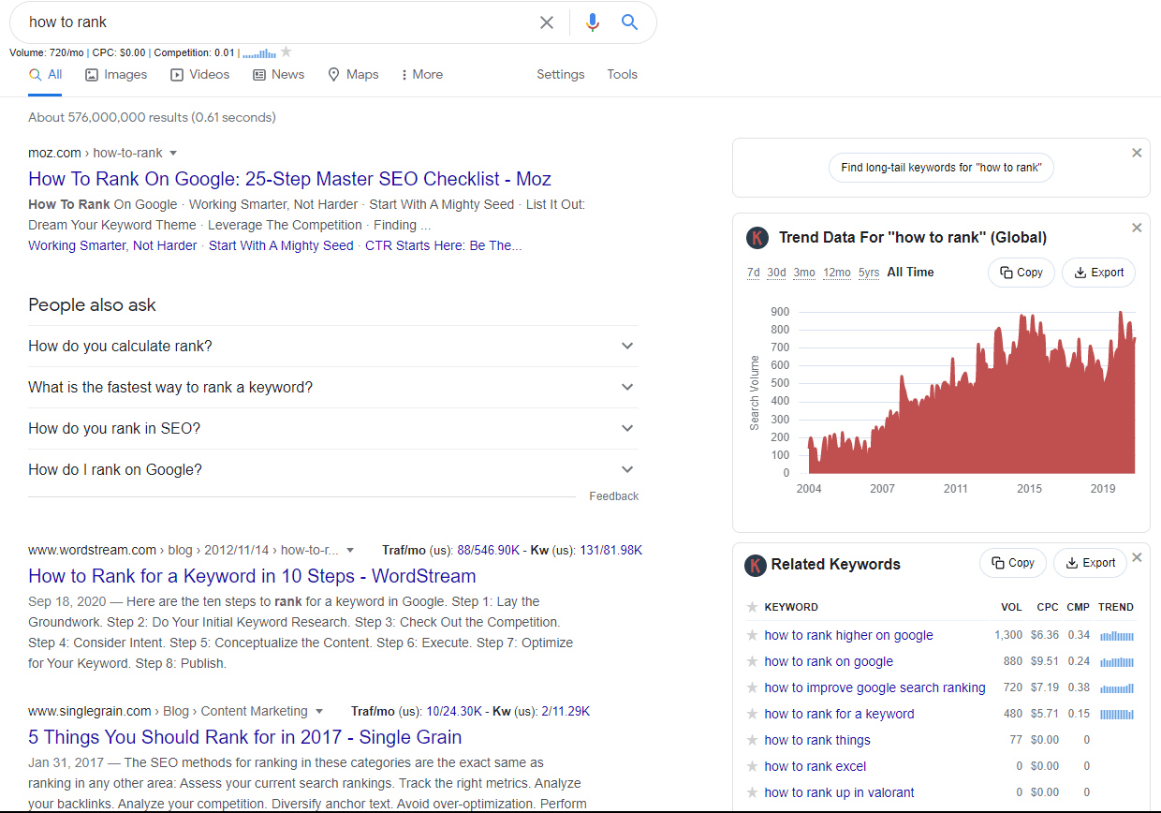
Task: Star keyword 'how to improve google search ranking'
Action: tap(751, 687)
